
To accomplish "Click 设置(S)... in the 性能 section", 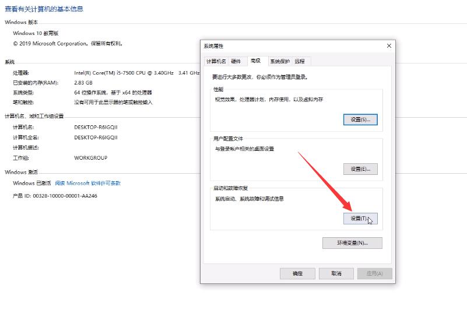I will coord(360,119).
